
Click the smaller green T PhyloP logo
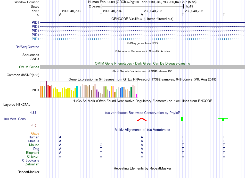pyautogui.click(x=223, y=120)
